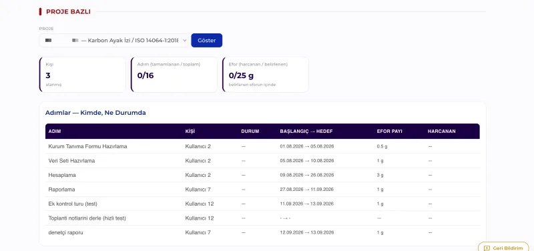Click date range 05.08.2026 → 10.08.2026

pyautogui.click(x=307, y=160)
